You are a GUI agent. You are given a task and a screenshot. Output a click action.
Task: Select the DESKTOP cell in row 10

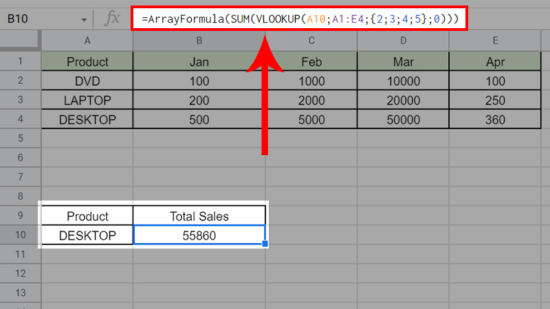[87, 236]
